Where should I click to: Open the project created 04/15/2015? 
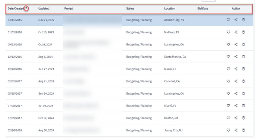(92, 20)
